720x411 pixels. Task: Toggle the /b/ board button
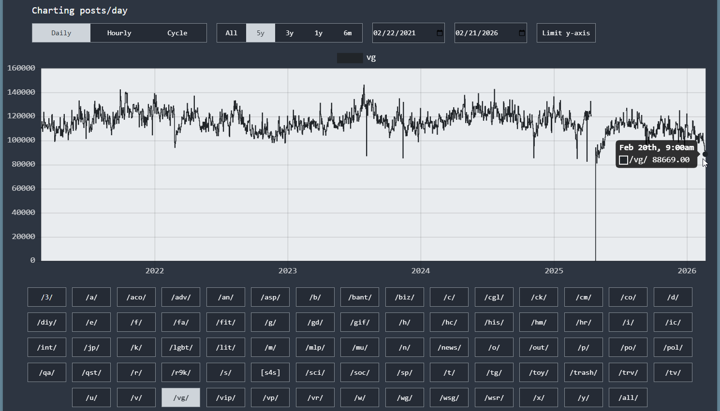(315, 297)
